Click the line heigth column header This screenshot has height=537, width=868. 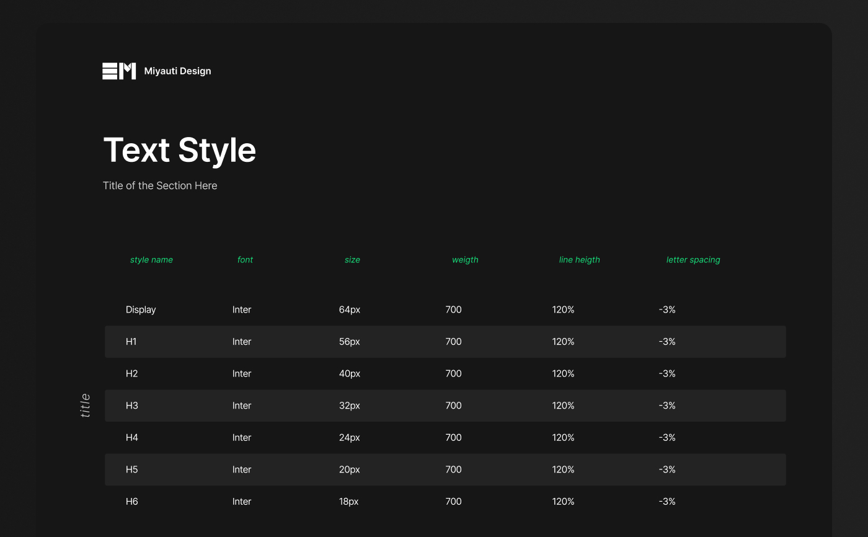coord(579,260)
